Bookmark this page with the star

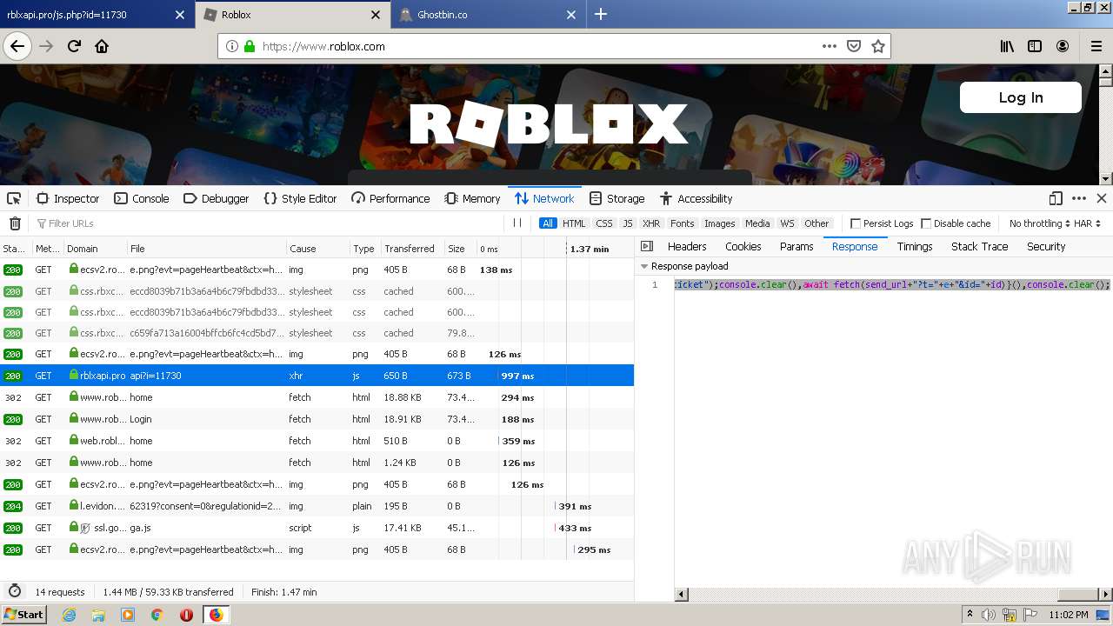(x=878, y=46)
